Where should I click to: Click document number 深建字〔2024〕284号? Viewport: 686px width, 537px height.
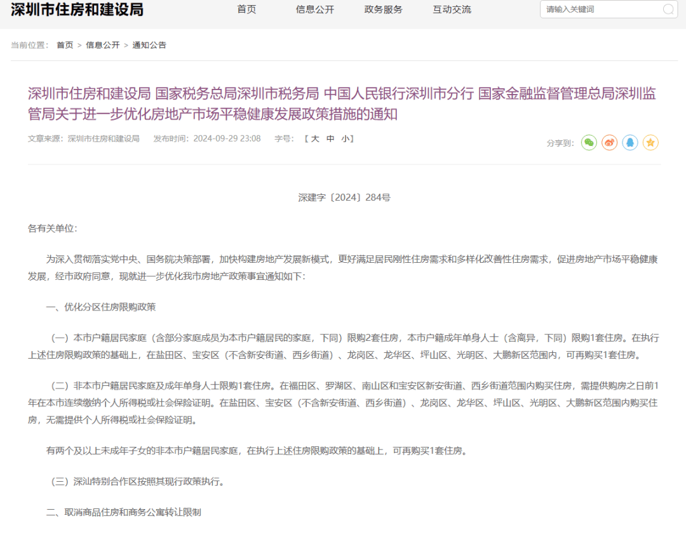[x=344, y=197]
